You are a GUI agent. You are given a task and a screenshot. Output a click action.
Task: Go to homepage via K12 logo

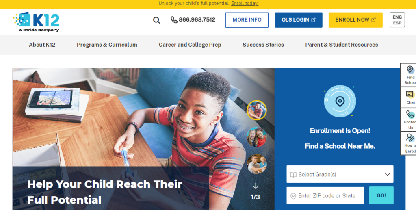coord(36,22)
